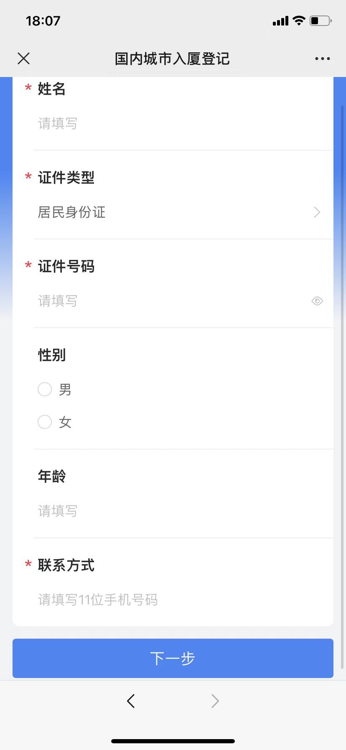This screenshot has height=750, width=346.
Task: Tap the Wi-Fi status icon
Action: [x=299, y=21]
